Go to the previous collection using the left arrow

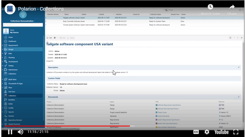coord(234,38)
